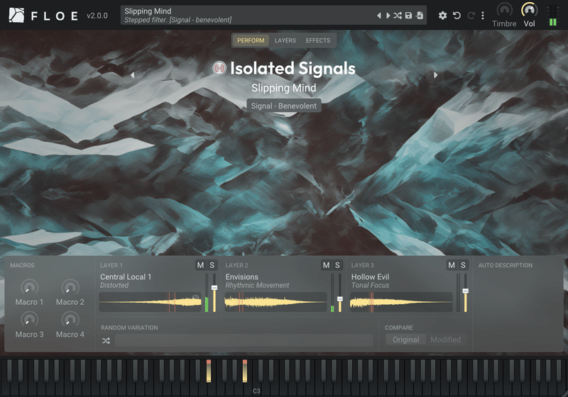Select Modified in Compare
This screenshot has height=397, width=568.
coord(446,340)
